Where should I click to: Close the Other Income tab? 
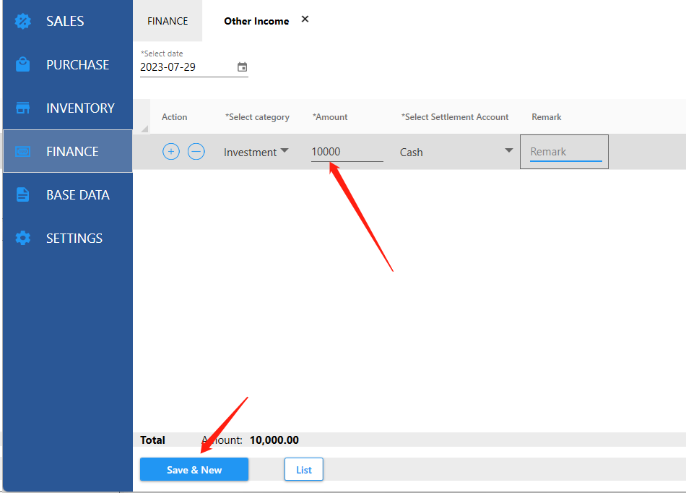point(305,20)
